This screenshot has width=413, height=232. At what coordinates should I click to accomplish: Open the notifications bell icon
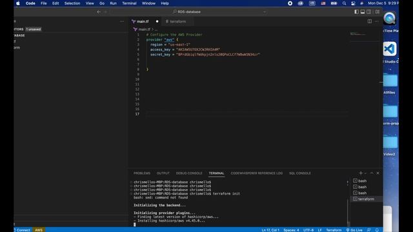click(377, 230)
